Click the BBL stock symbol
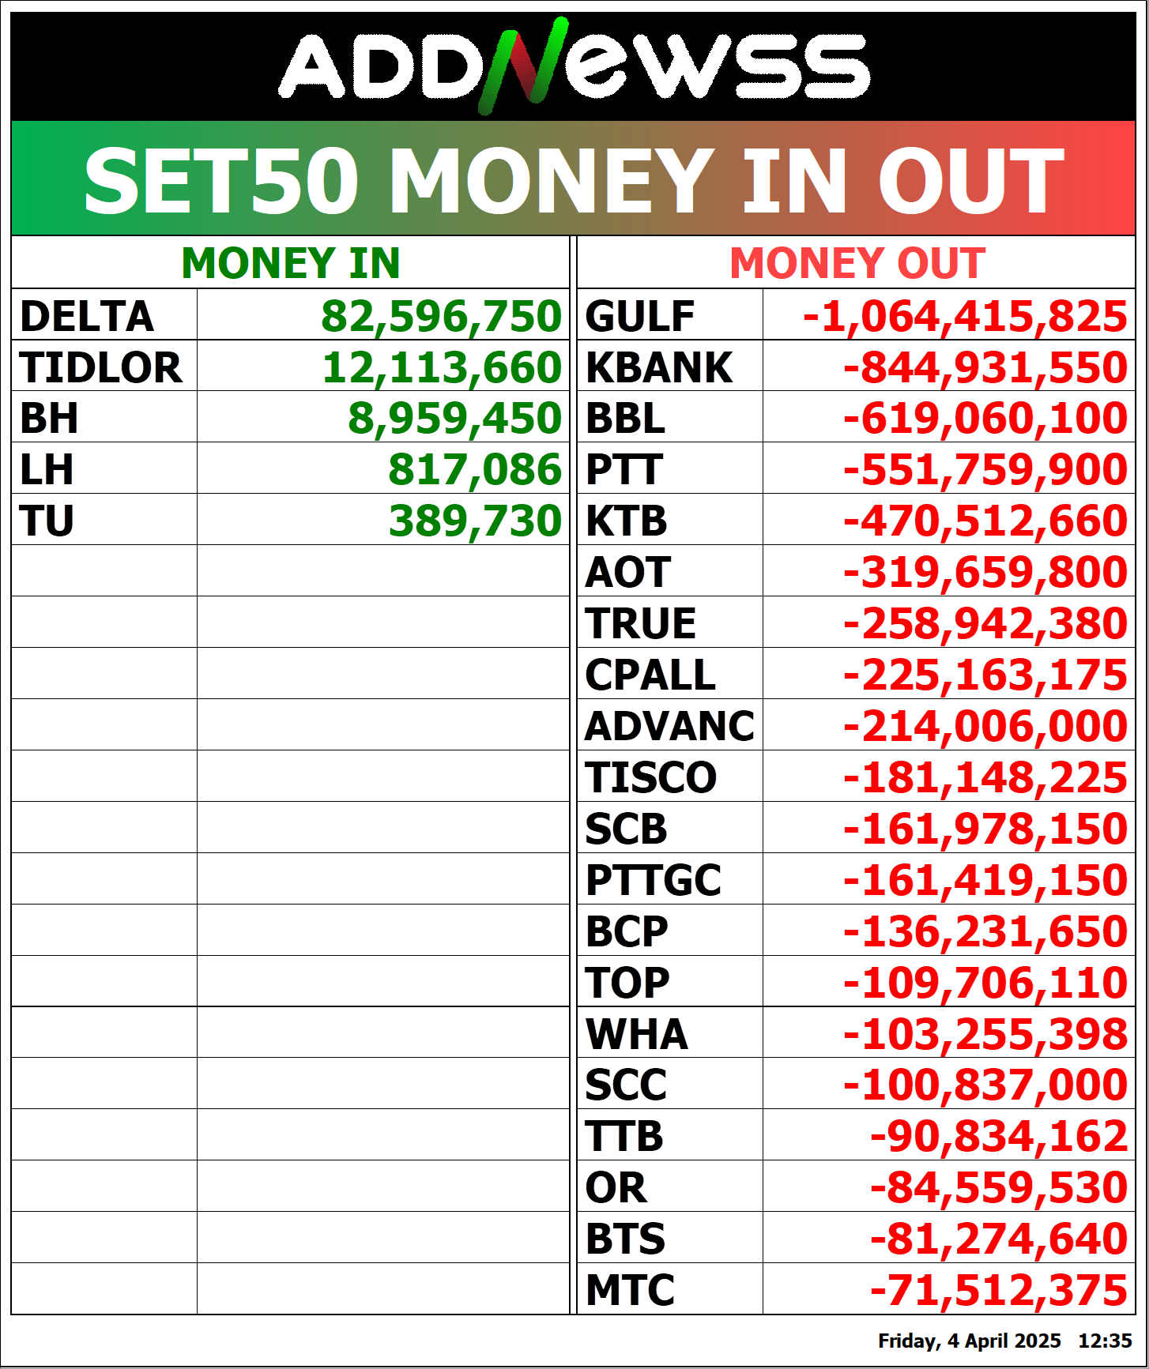The width and height of the screenshot is (1149, 1369). (x=625, y=418)
